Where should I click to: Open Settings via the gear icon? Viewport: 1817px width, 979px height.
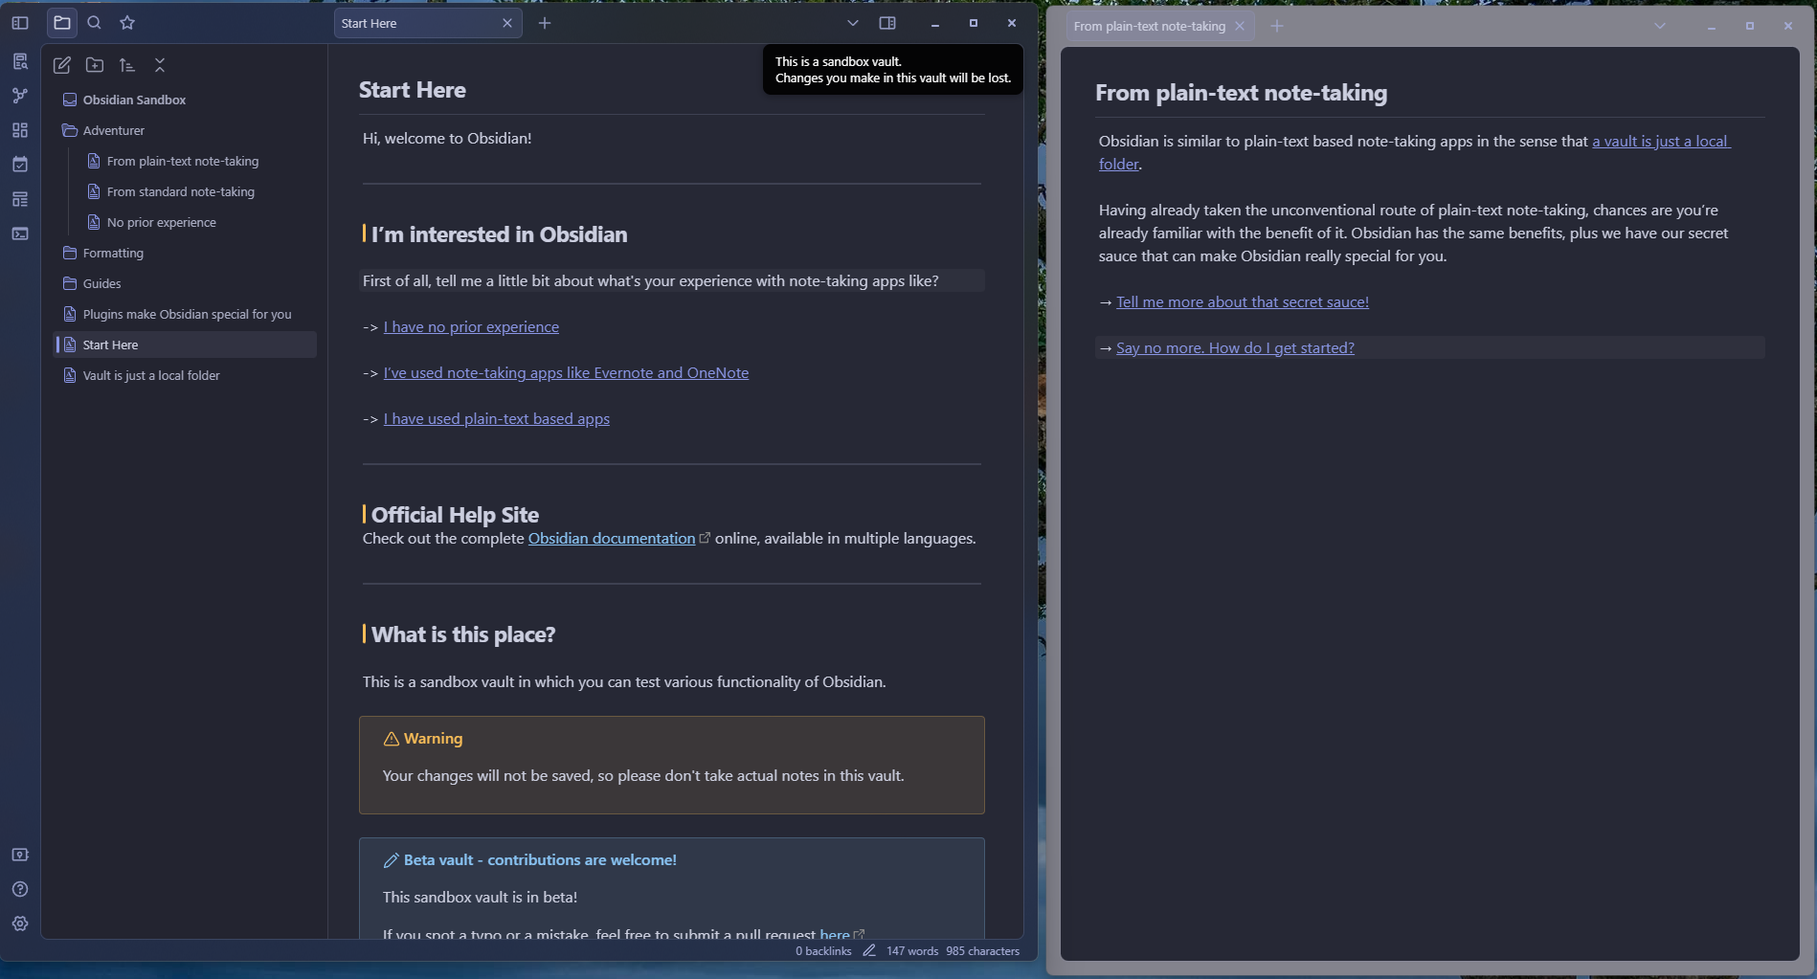[x=20, y=923]
